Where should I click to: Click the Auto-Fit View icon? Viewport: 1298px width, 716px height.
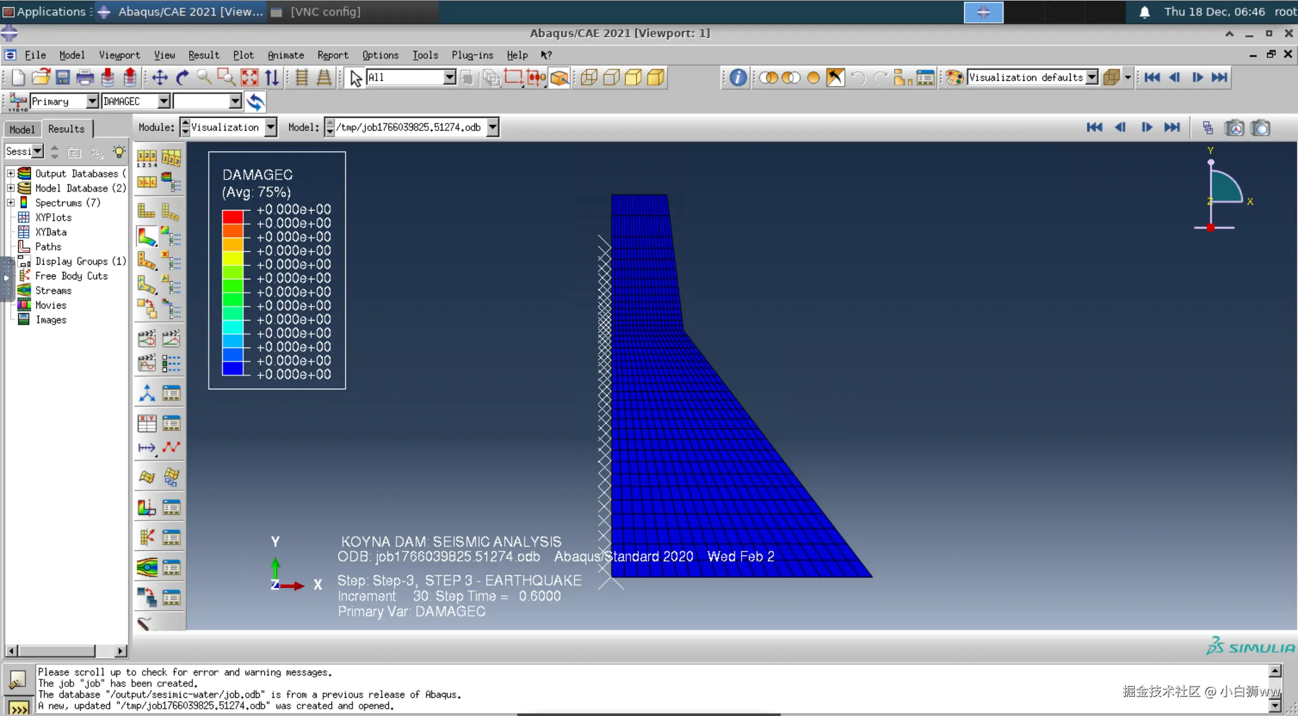250,78
